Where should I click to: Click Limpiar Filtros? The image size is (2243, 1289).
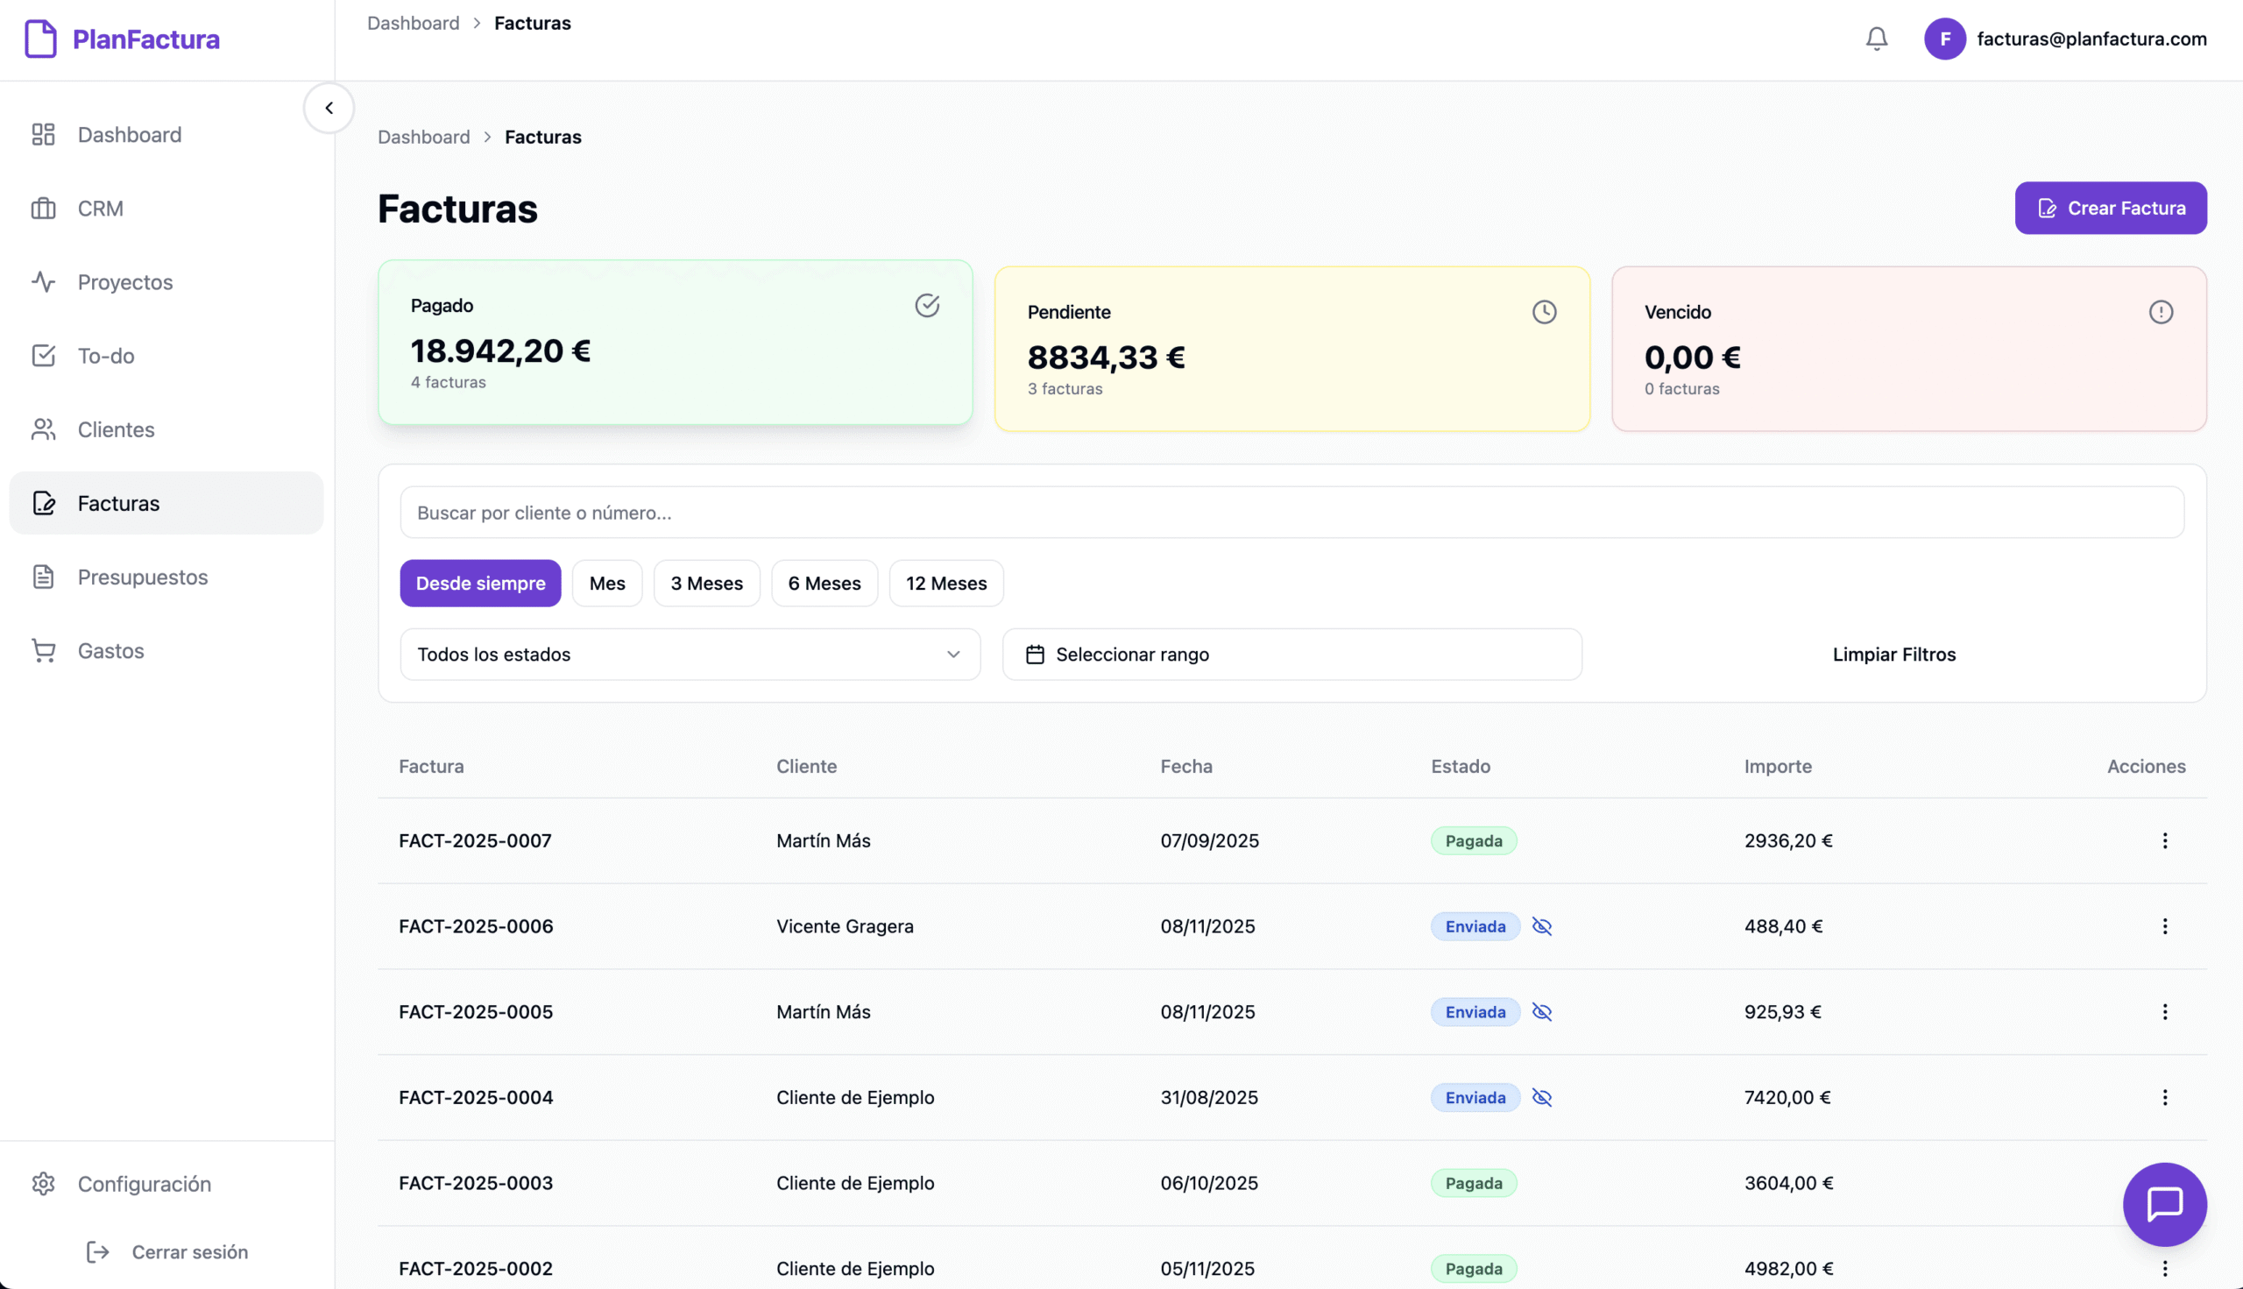(1893, 655)
